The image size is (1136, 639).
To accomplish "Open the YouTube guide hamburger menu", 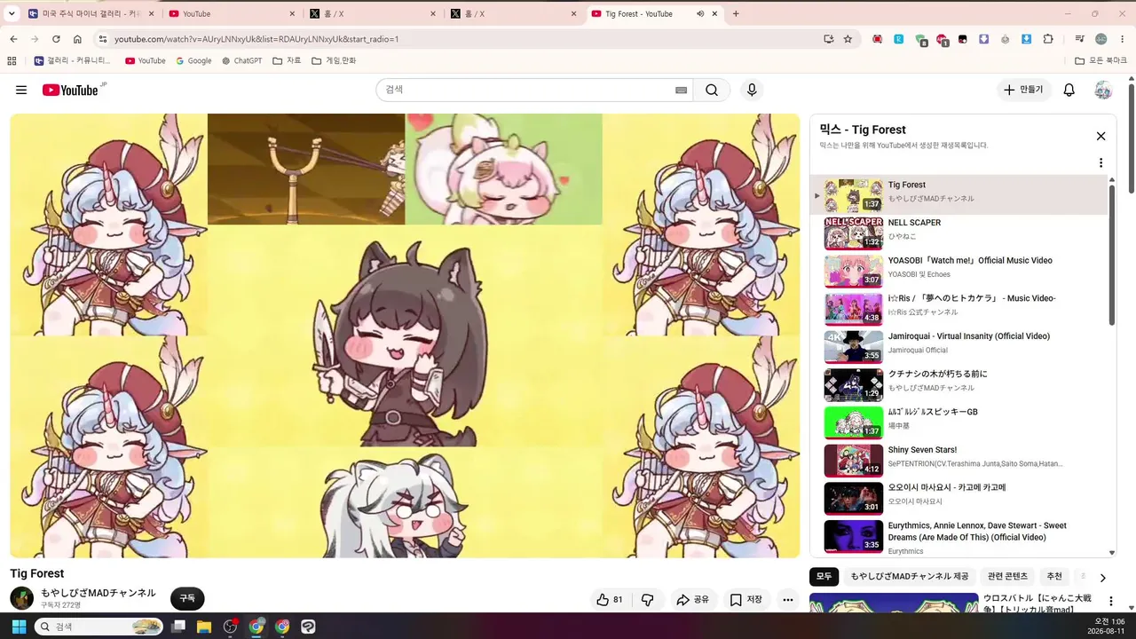I will coord(21,90).
